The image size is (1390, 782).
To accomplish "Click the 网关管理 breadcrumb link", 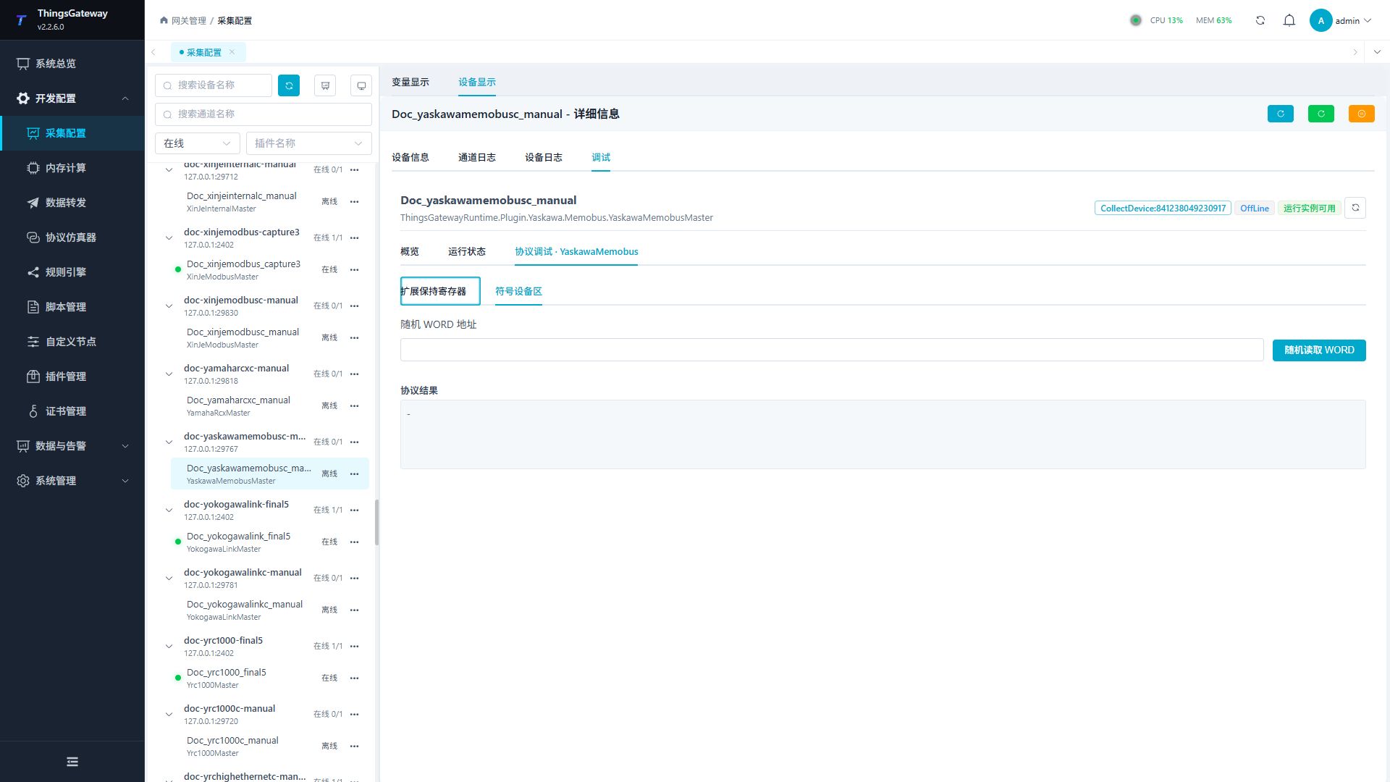I will (x=188, y=20).
